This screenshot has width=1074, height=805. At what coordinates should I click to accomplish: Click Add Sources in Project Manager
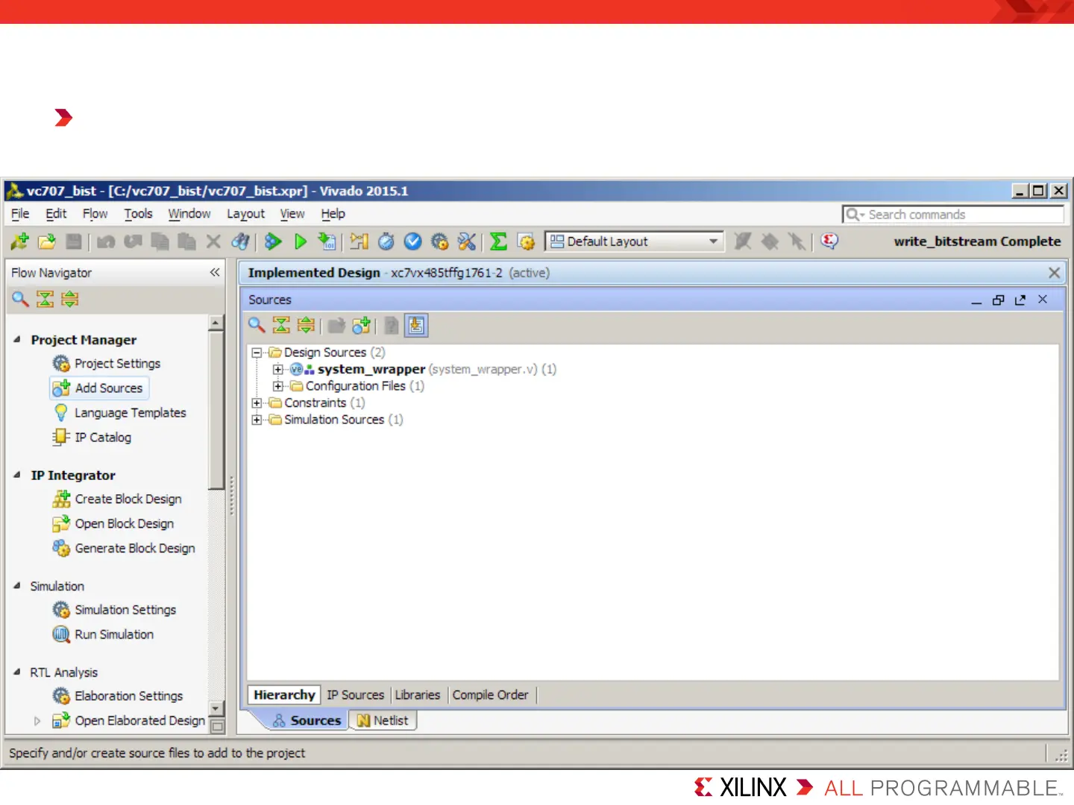[108, 388]
